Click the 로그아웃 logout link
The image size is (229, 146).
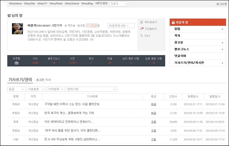(222, 4)
